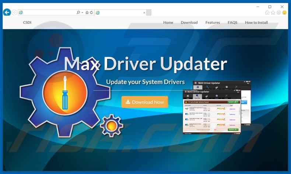The height and width of the screenshot is (174, 291).
Task: Open the How to Install menu item
Action: (x=256, y=22)
